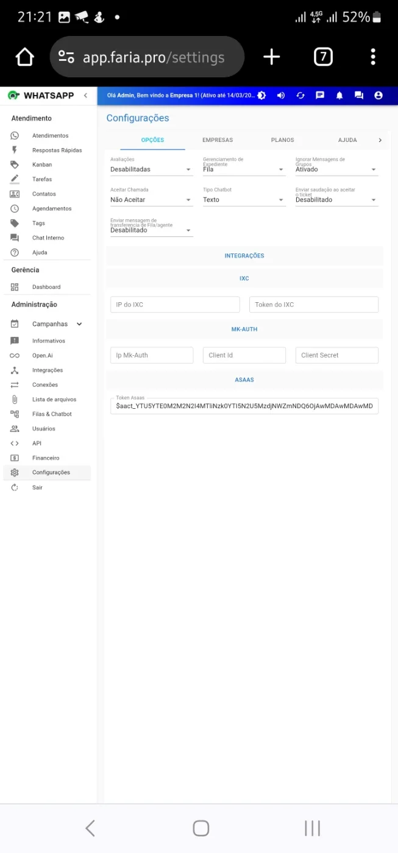This screenshot has height=853, width=398.
Task: Switch to the Empresas tab
Action: coord(218,140)
